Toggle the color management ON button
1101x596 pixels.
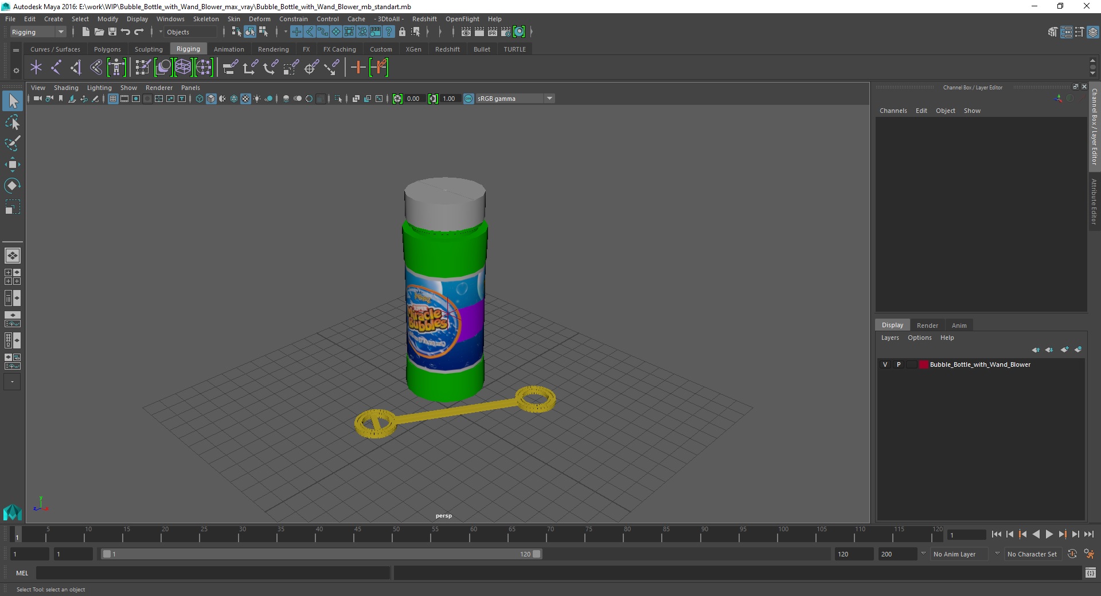coord(468,99)
